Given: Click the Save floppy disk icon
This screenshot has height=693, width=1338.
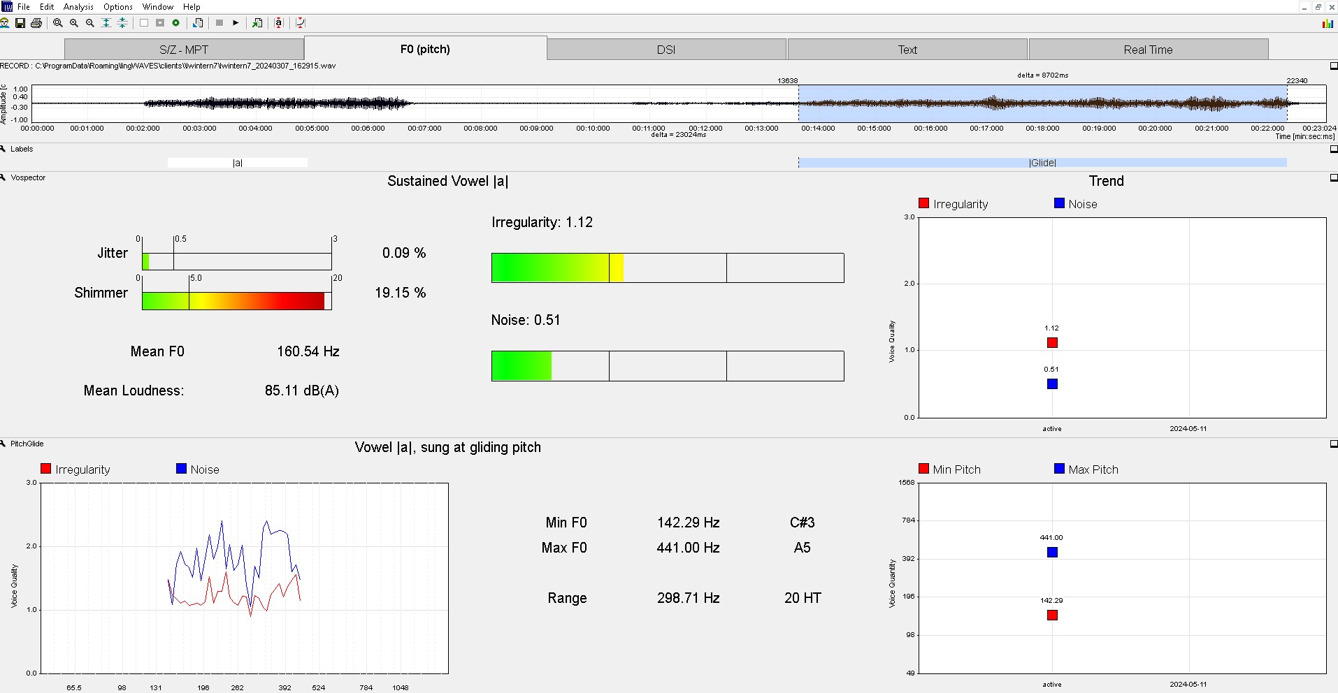Looking at the screenshot, I should (20, 23).
